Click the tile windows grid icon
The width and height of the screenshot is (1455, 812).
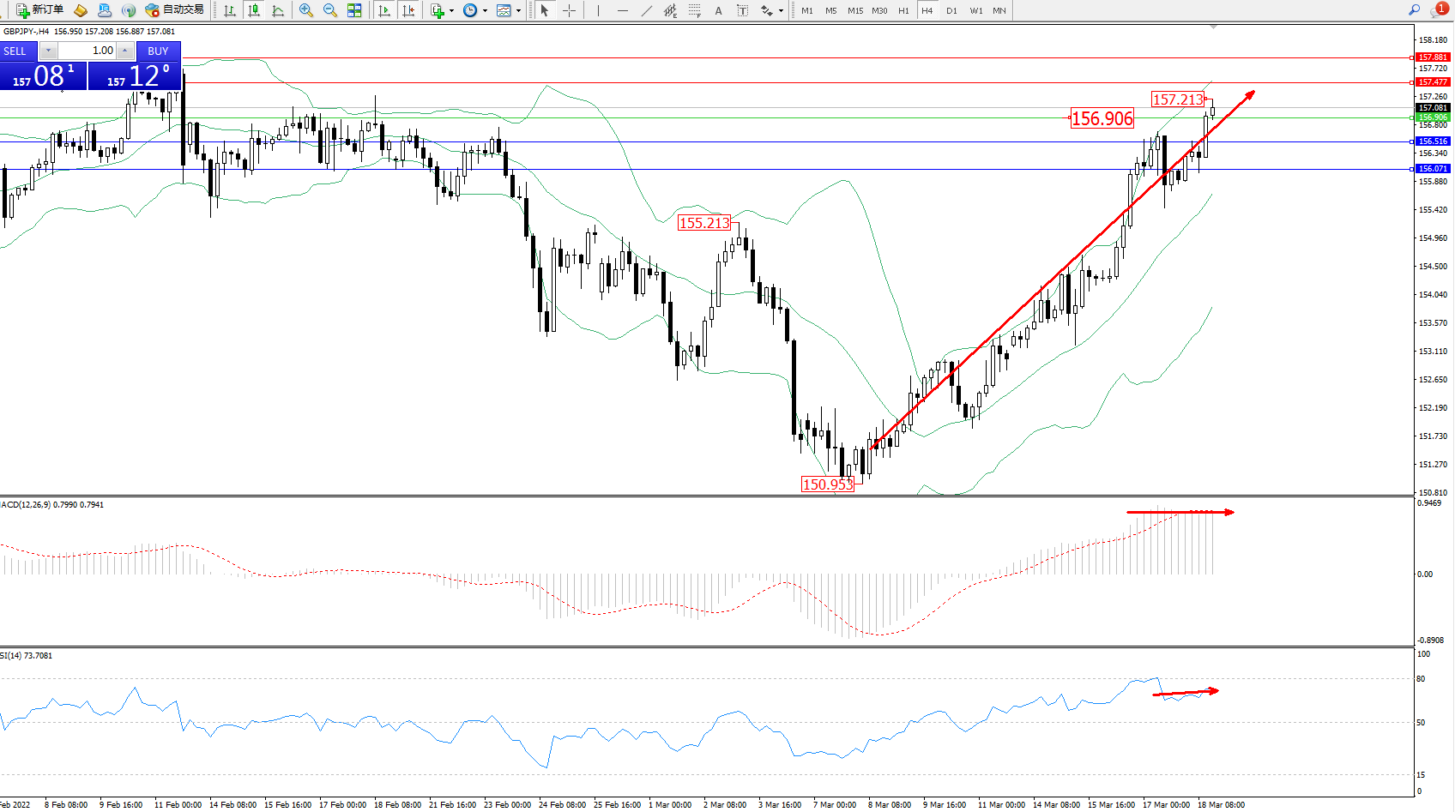pyautogui.click(x=354, y=10)
